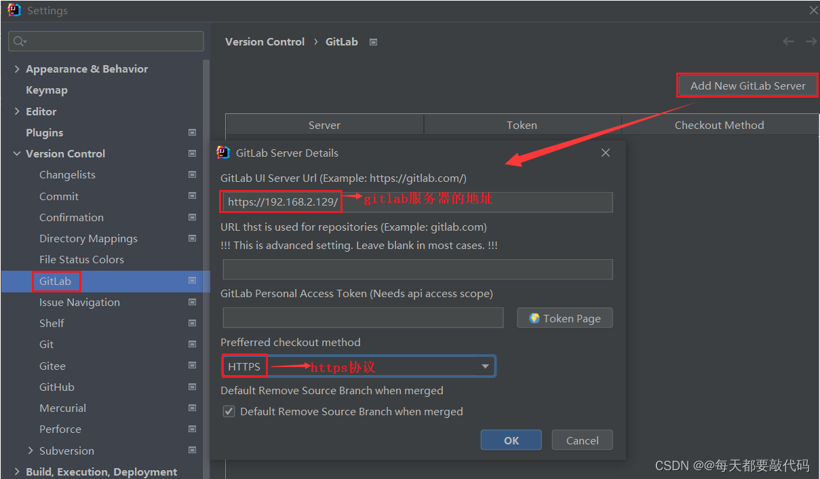
Task: Open Issue Navigation settings page
Action: pyautogui.click(x=79, y=302)
